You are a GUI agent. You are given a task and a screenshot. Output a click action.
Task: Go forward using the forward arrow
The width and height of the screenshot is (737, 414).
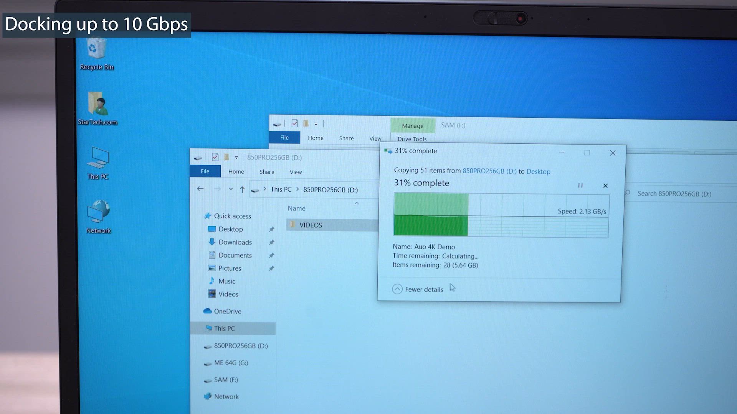(217, 189)
